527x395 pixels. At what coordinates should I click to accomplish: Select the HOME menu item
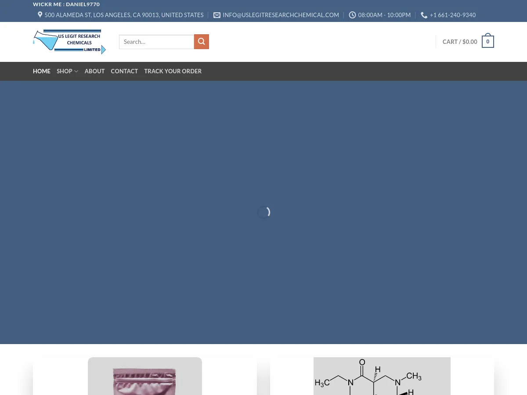pyautogui.click(x=42, y=71)
